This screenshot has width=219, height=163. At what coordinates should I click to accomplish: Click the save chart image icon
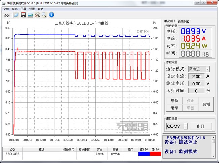click(30, 15)
